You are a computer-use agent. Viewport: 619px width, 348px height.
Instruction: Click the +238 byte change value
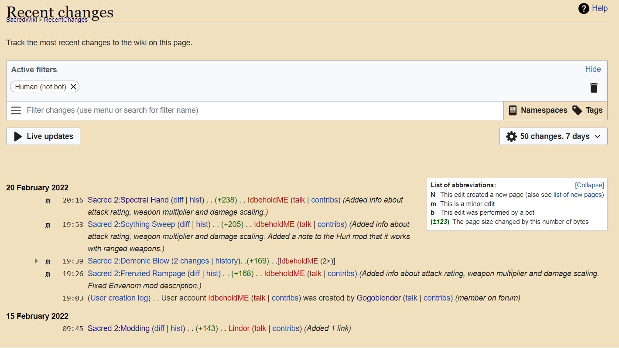click(226, 200)
